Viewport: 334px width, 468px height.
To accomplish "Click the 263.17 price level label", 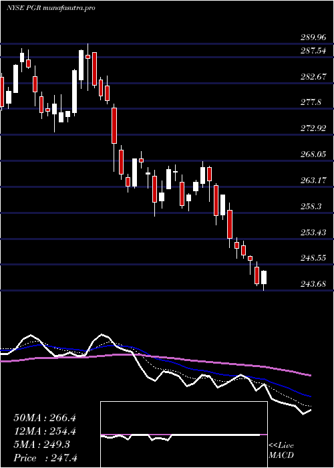I will coord(313,181).
